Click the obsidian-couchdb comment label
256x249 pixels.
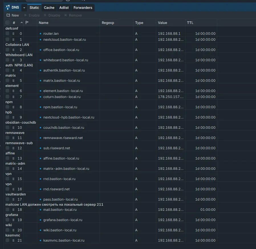click(21, 123)
